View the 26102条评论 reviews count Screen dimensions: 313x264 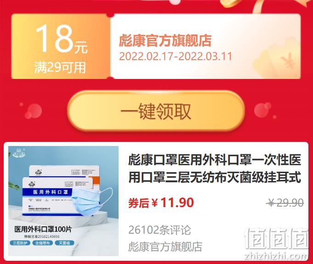coord(159,230)
